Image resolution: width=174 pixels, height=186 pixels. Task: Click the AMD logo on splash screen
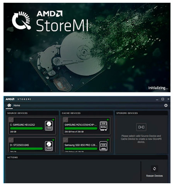(x=49, y=14)
